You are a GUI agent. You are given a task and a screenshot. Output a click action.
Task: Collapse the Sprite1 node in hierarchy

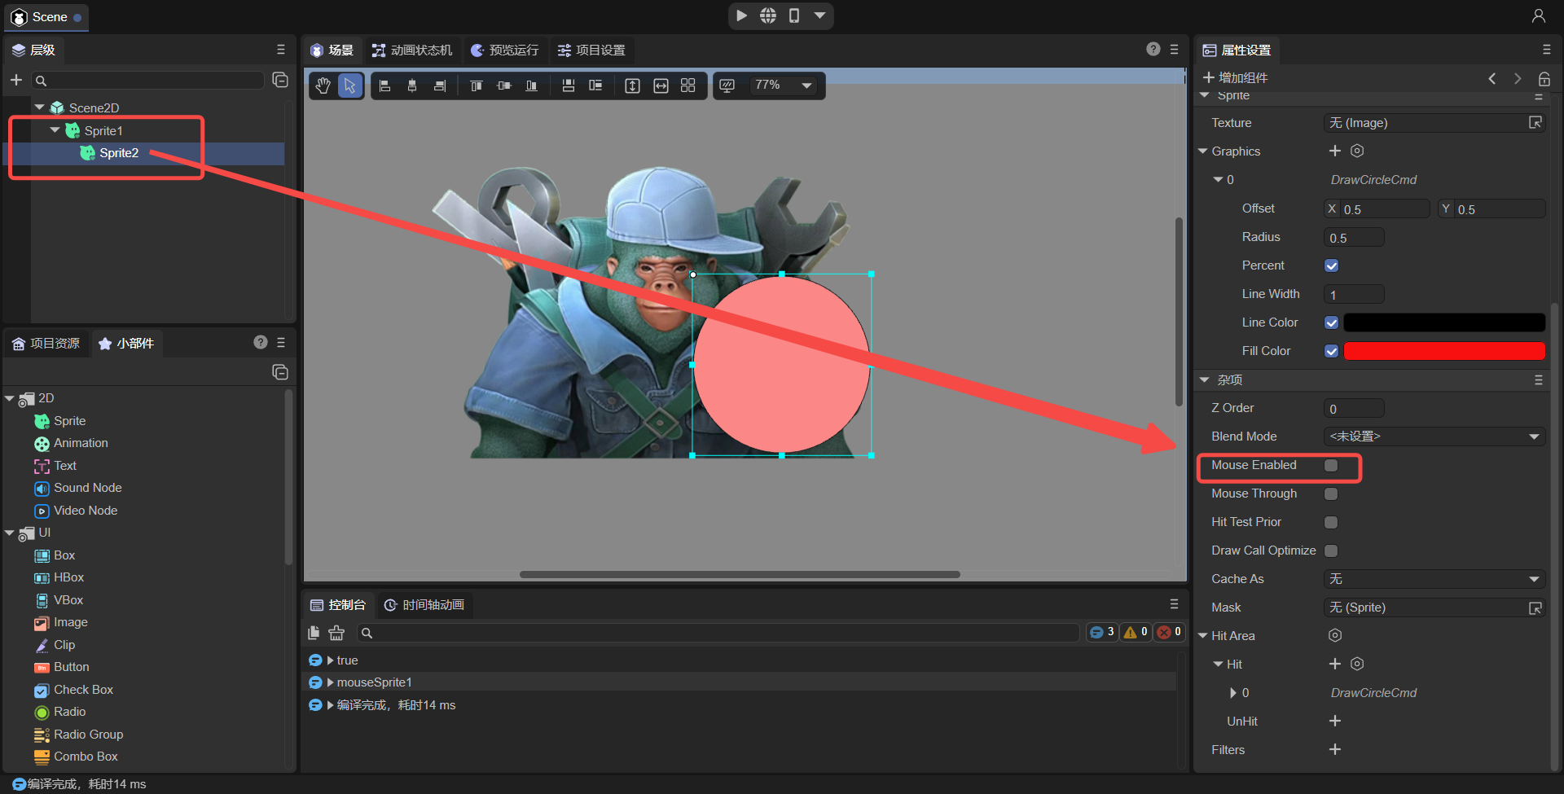tap(55, 130)
